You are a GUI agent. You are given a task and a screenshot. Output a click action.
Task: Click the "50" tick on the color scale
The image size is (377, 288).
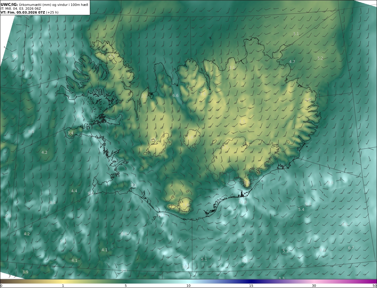click(x=375, y=286)
